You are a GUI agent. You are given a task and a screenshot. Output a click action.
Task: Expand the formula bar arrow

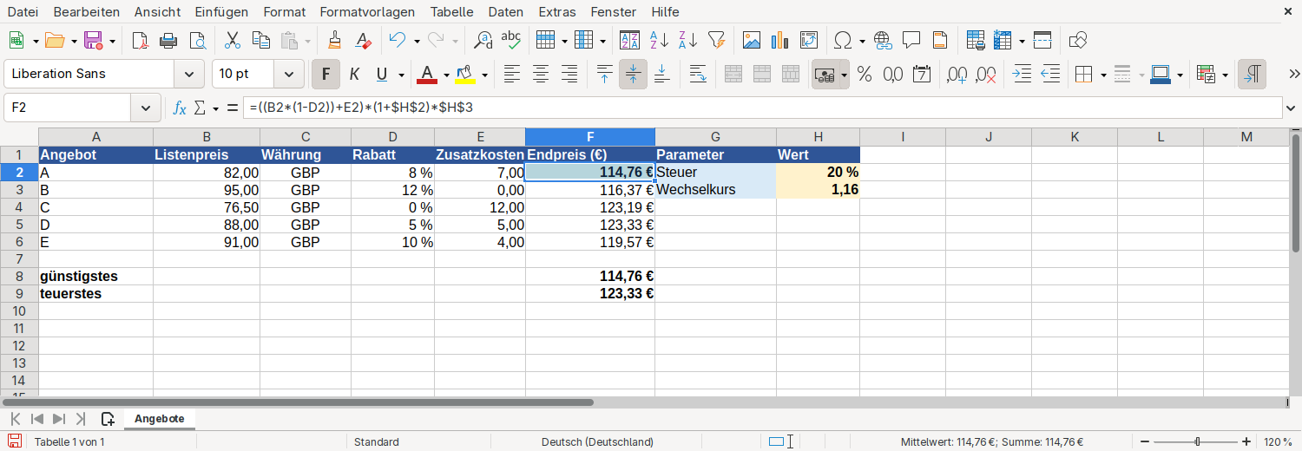point(1289,108)
